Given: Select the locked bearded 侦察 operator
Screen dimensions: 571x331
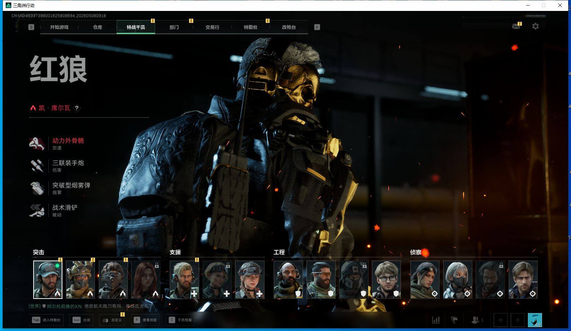Looking at the screenshot, I should (490, 280).
